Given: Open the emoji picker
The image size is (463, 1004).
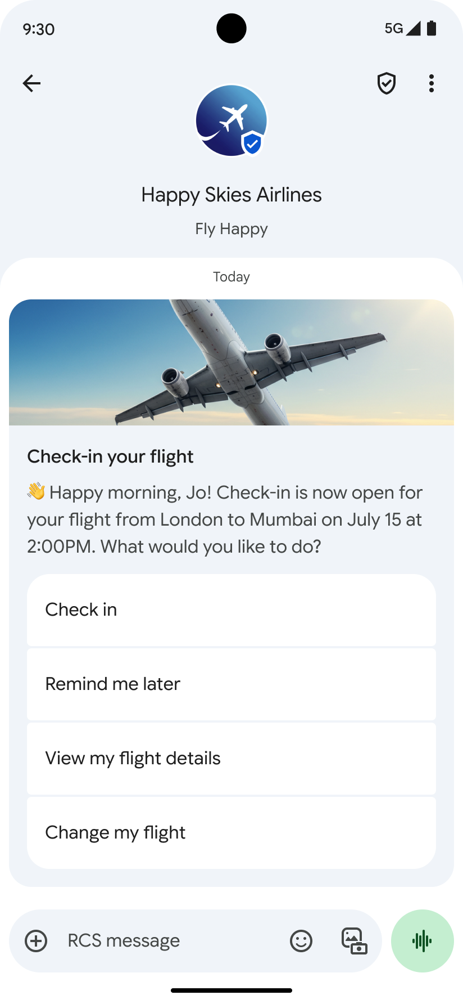Looking at the screenshot, I should (x=301, y=940).
